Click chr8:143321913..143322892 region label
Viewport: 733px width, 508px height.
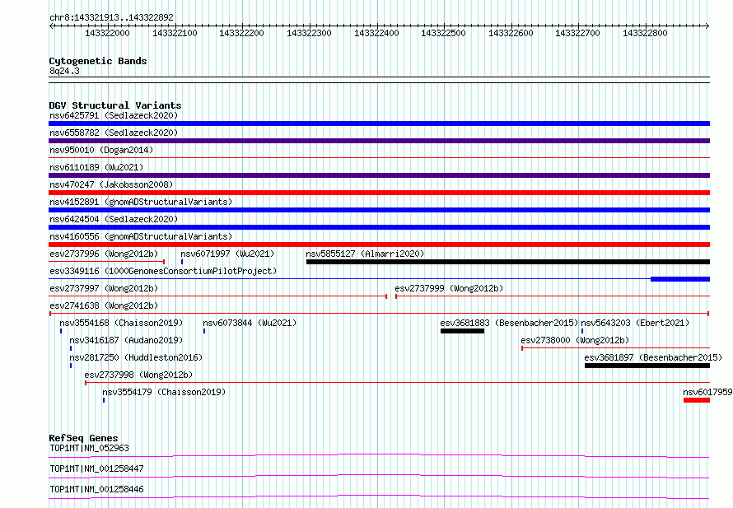coord(111,17)
